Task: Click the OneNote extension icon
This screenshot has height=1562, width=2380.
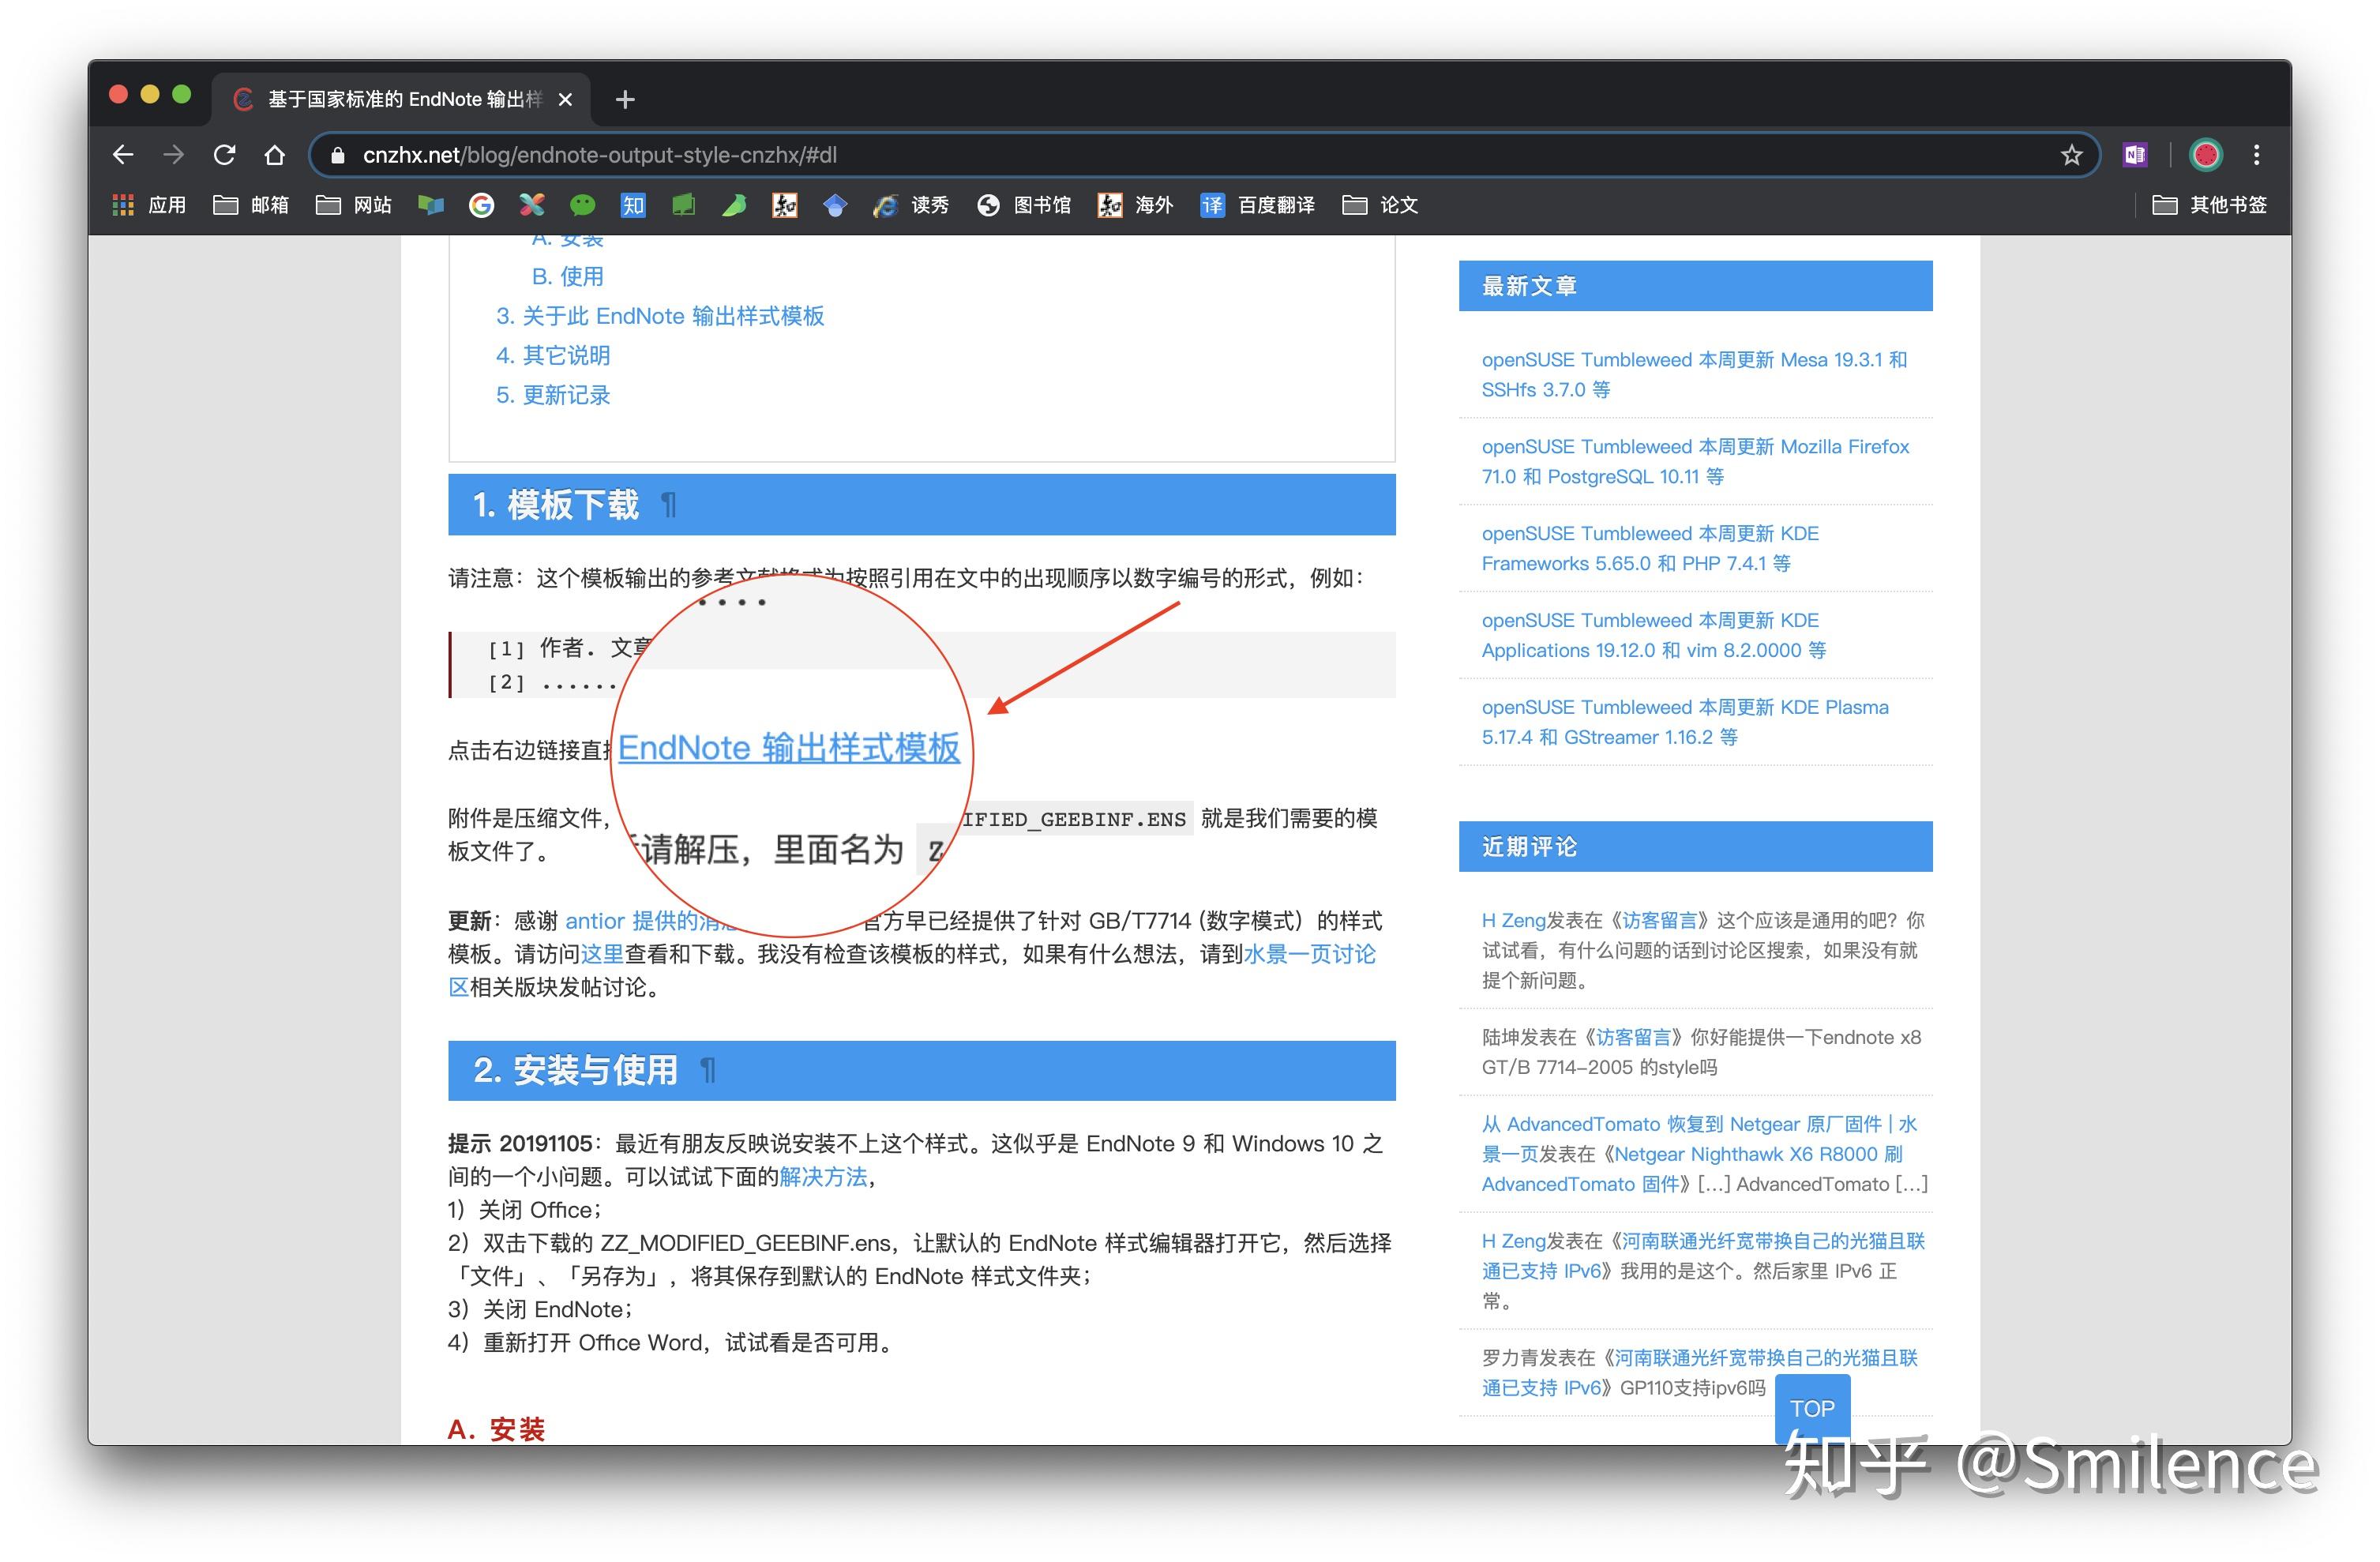Action: pos(2135,155)
